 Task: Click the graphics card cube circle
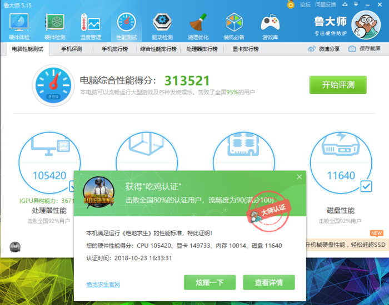point(147,151)
